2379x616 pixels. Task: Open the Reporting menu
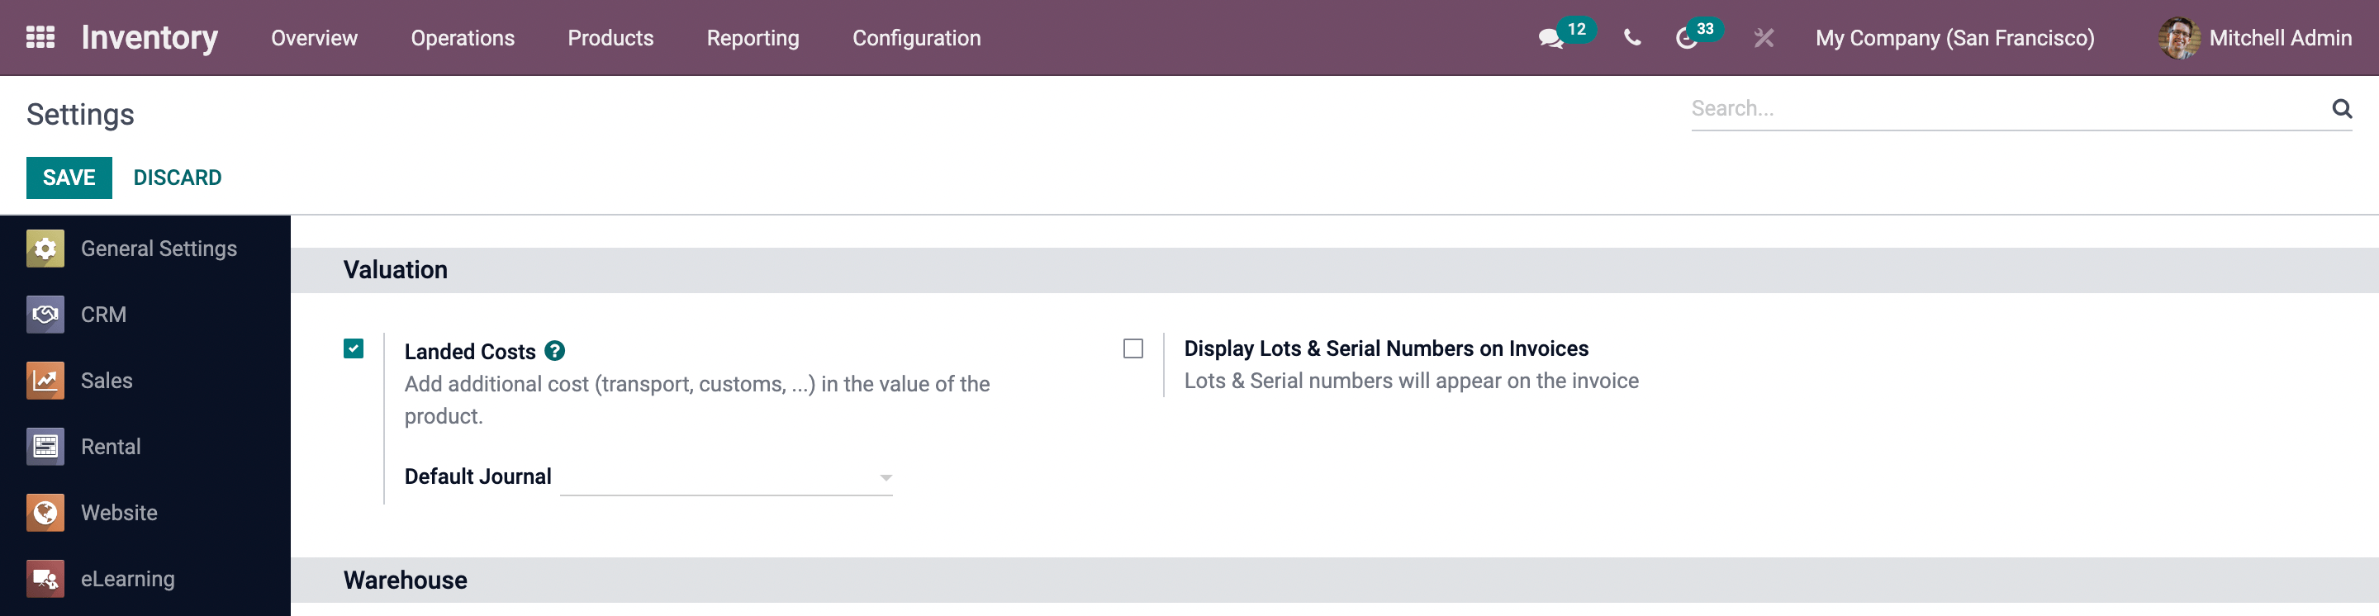(x=753, y=38)
